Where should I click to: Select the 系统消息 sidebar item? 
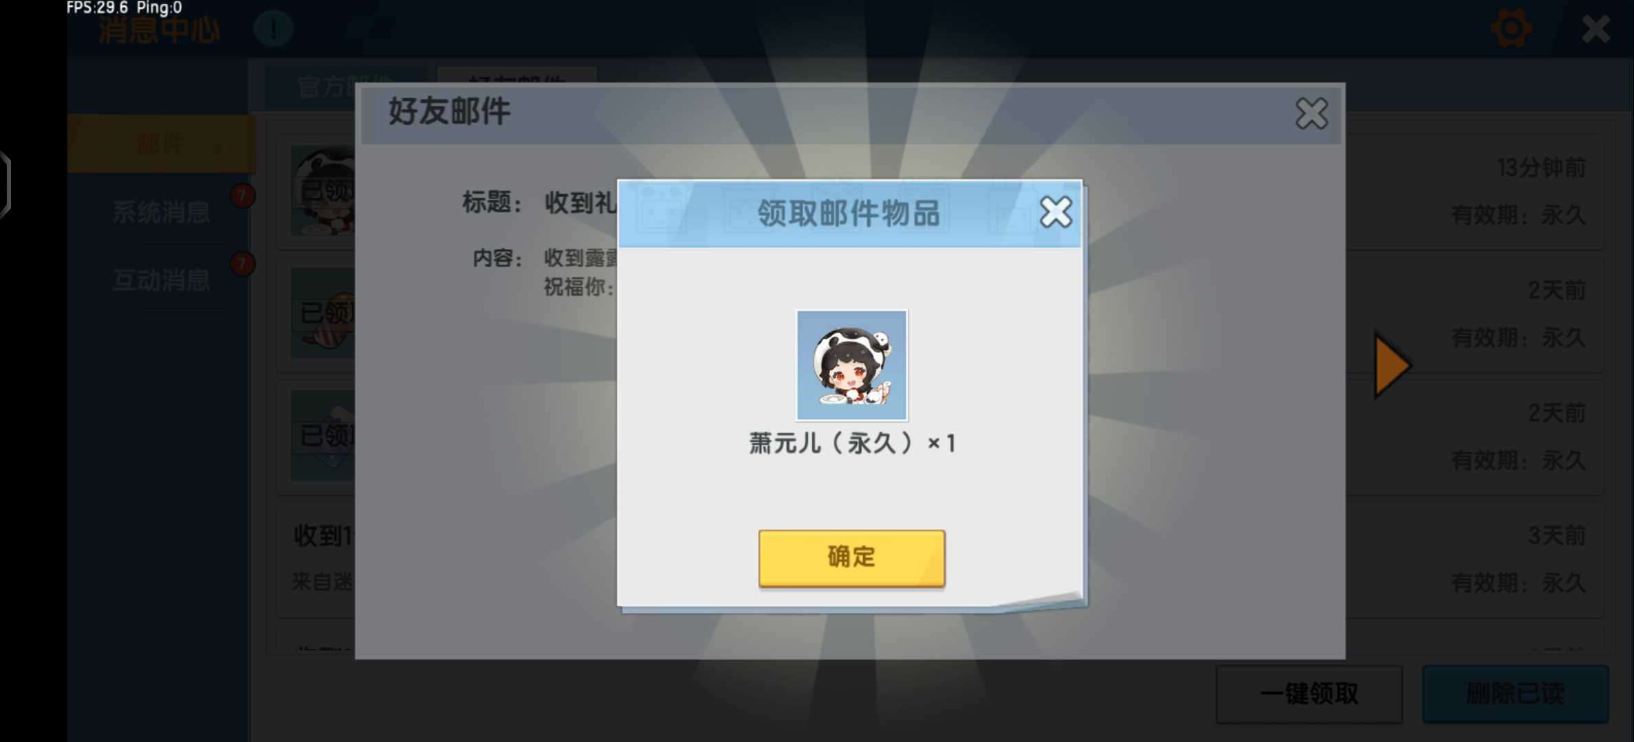[161, 212]
